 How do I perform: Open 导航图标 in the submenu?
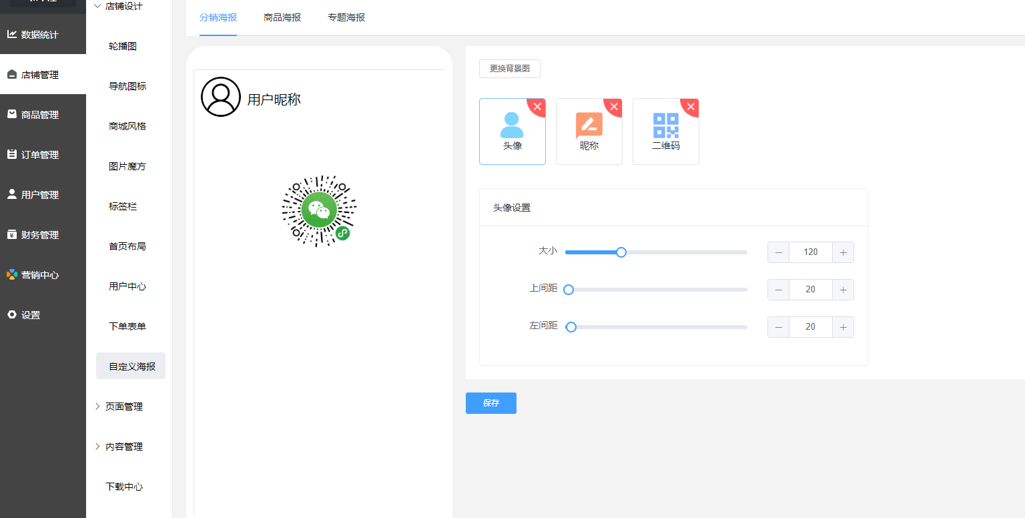click(x=127, y=86)
